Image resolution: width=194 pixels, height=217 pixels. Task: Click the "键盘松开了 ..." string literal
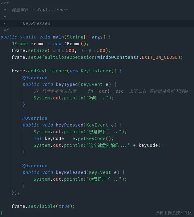[x=104, y=179]
